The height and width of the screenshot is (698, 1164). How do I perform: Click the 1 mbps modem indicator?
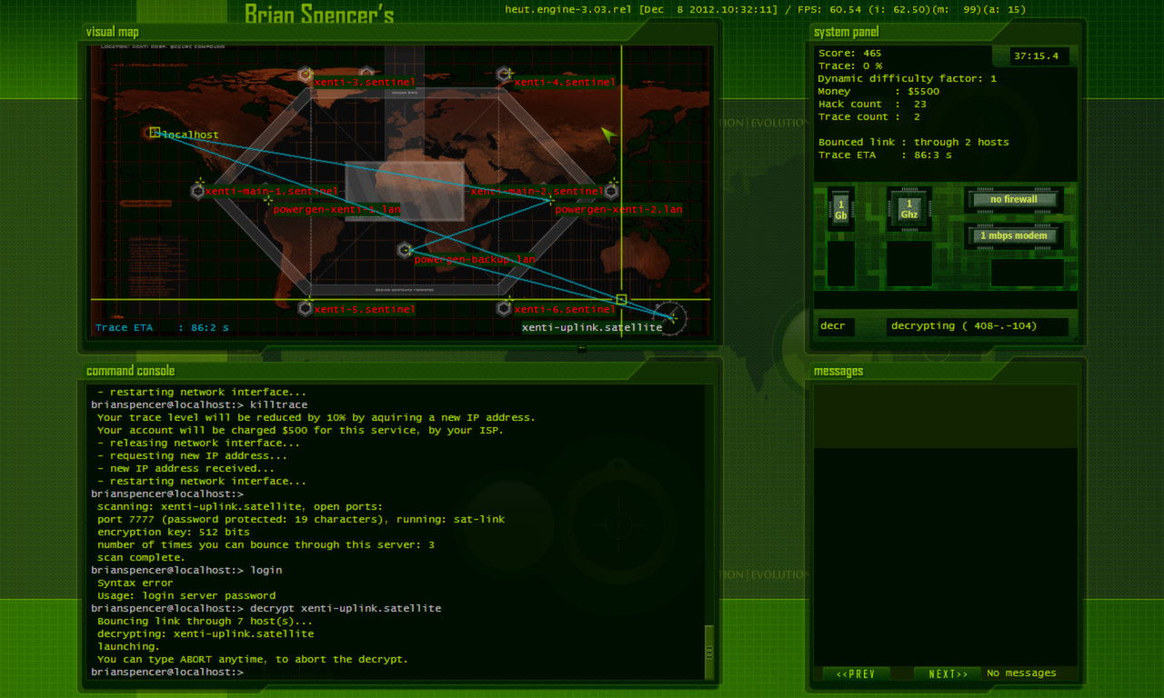pyautogui.click(x=1013, y=235)
